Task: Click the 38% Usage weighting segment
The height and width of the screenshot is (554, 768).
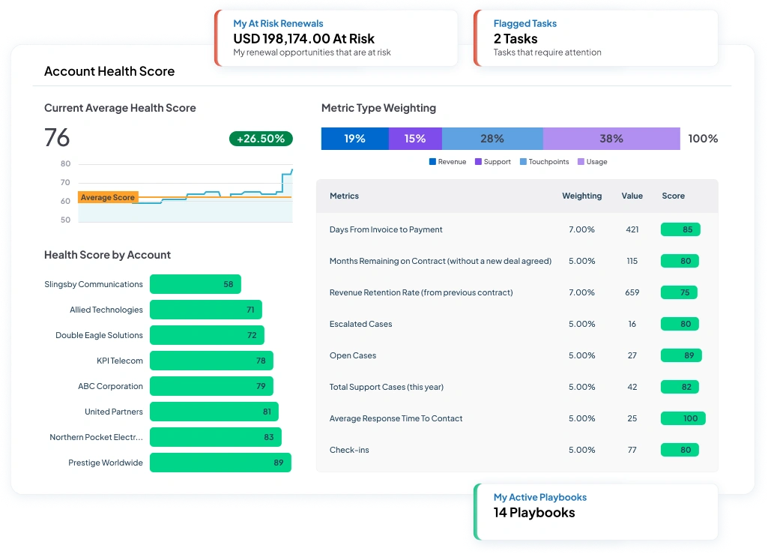Action: [611, 138]
